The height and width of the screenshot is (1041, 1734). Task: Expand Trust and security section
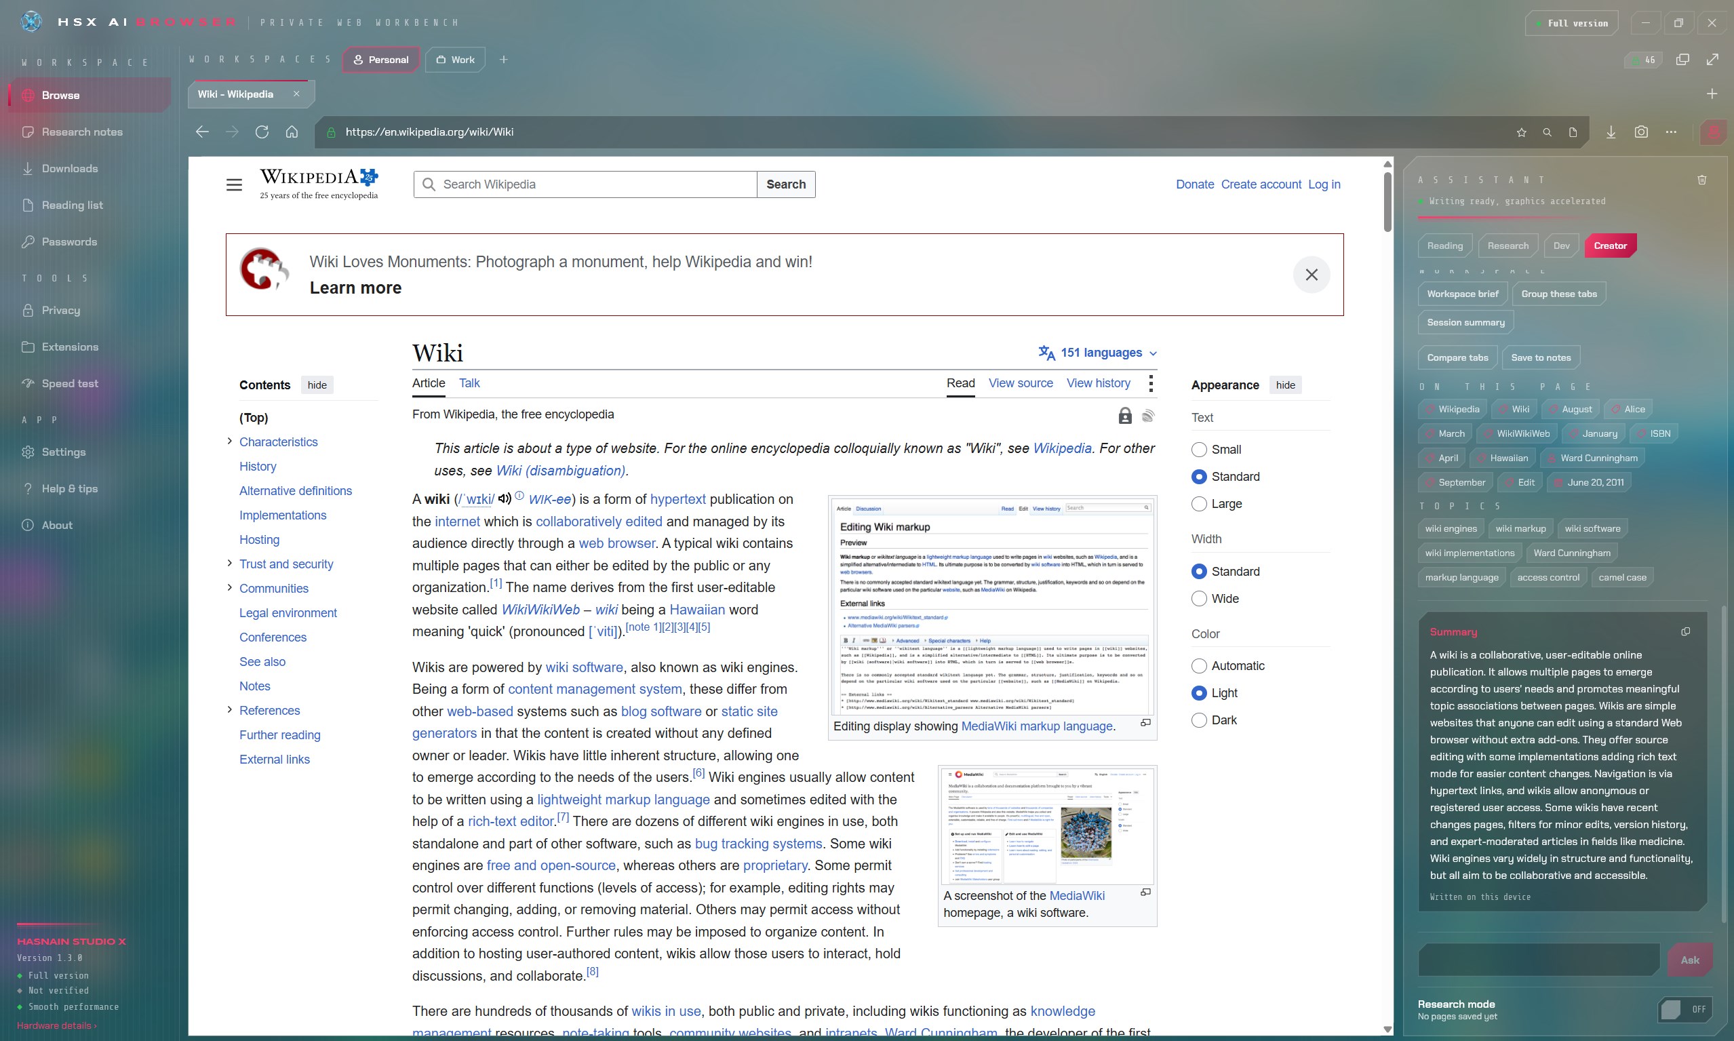point(229,564)
